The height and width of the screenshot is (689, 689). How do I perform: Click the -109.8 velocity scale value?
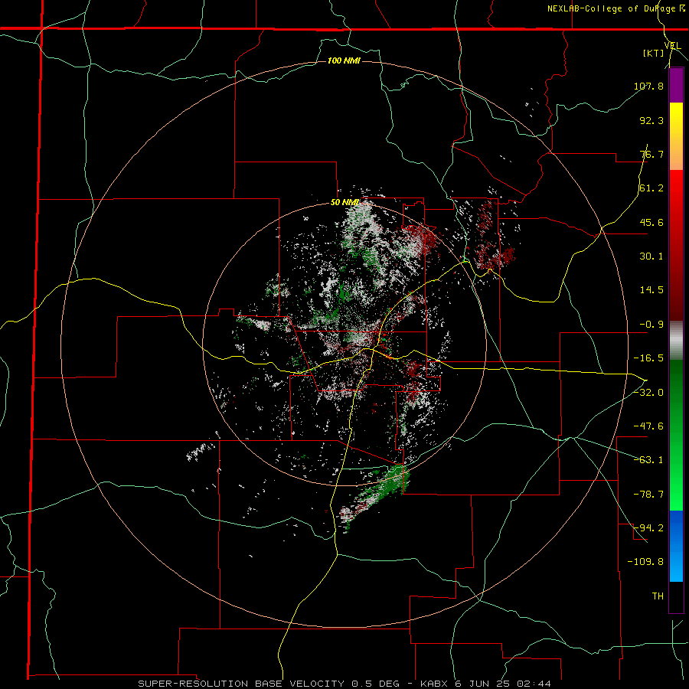pyautogui.click(x=645, y=562)
